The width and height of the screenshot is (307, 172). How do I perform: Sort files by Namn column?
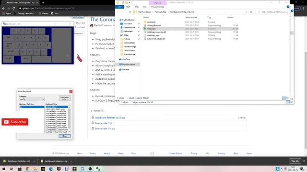146,18
